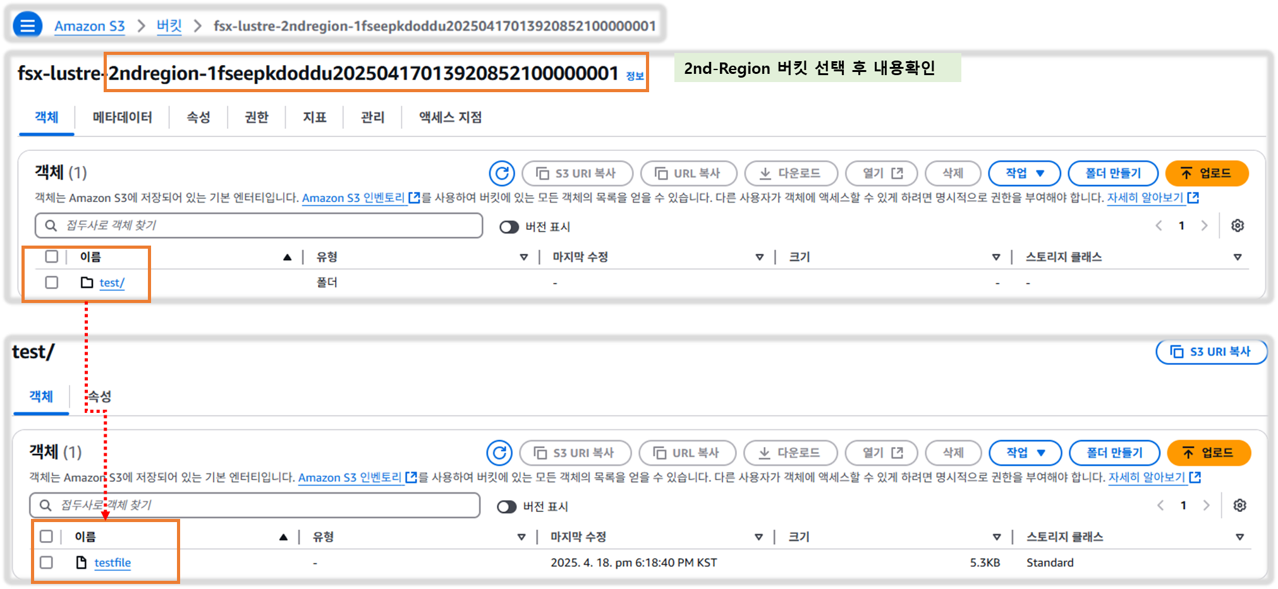Open table settings gear in test/ view

1239,505
